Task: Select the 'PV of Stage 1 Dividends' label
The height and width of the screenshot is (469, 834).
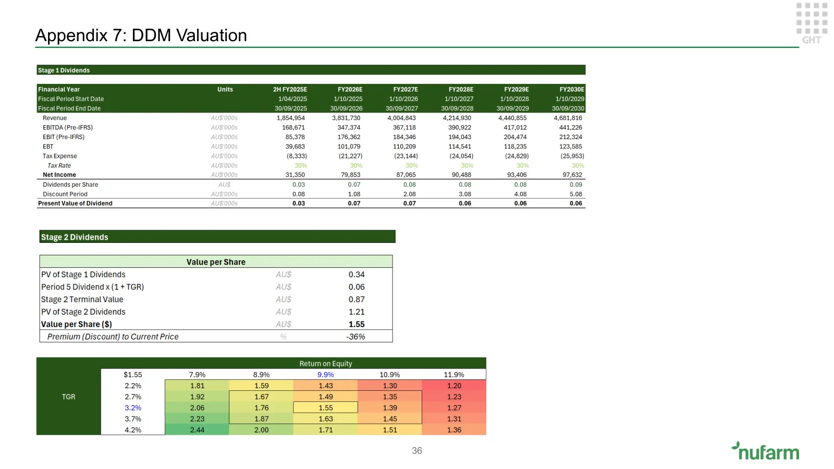Action: [x=83, y=275]
